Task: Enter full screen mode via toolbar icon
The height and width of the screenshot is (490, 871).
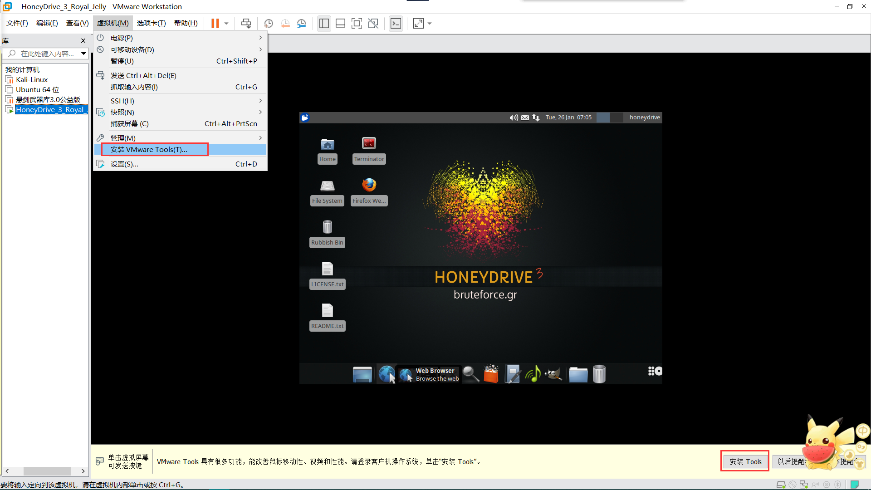Action: (x=357, y=23)
